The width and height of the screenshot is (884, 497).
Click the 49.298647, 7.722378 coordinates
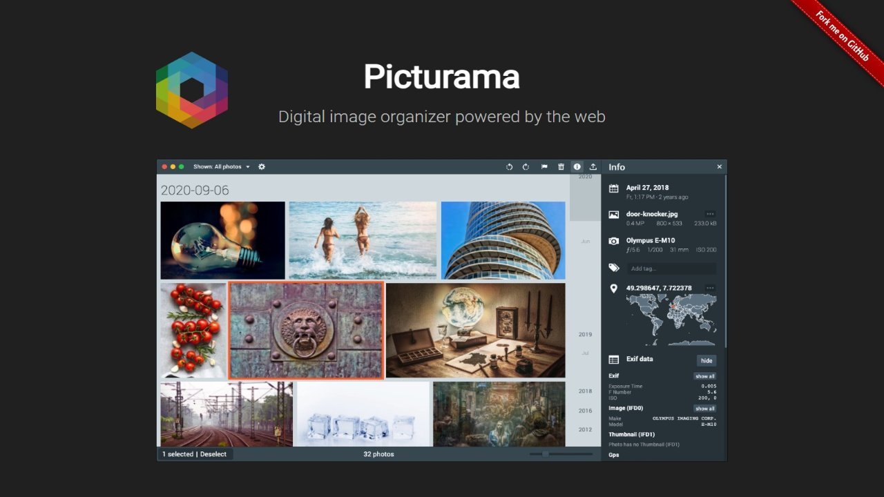click(659, 288)
